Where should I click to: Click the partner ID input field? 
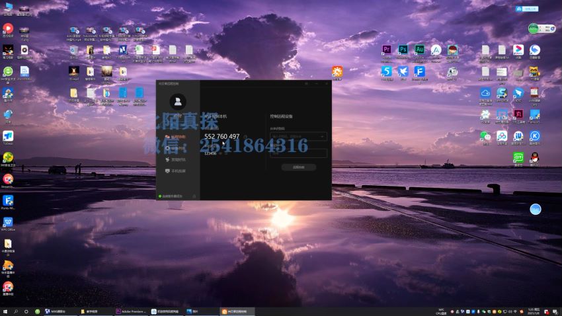pyautogui.click(x=298, y=136)
